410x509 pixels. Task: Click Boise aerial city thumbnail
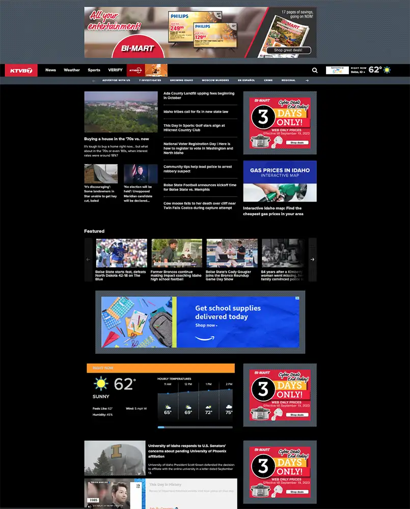(121, 111)
